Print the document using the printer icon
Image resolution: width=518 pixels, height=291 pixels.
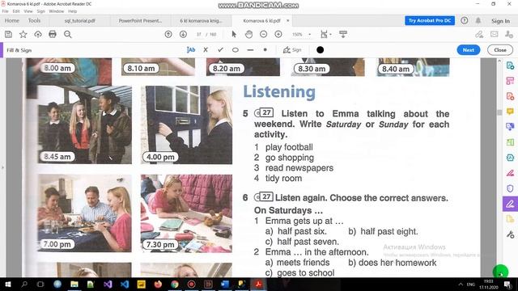coord(53,34)
